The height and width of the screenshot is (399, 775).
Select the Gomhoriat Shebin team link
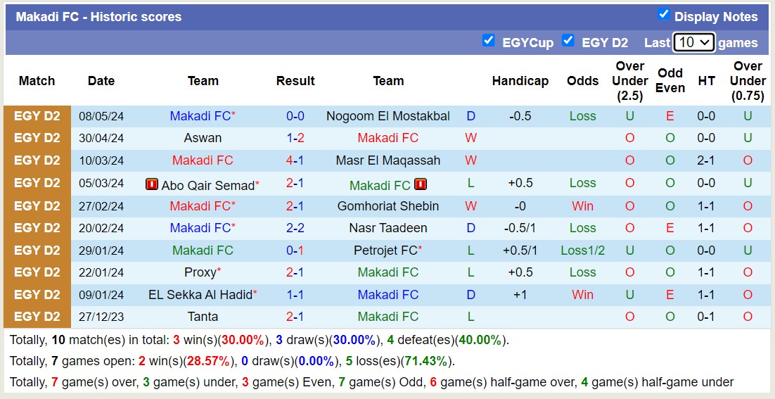tap(388, 206)
